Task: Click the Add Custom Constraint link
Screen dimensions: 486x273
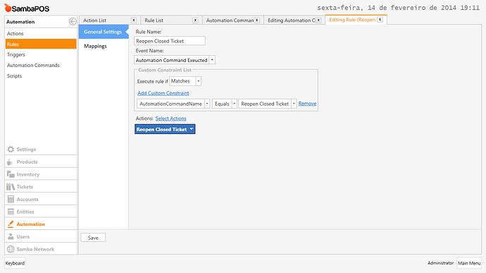Action: pos(163,93)
